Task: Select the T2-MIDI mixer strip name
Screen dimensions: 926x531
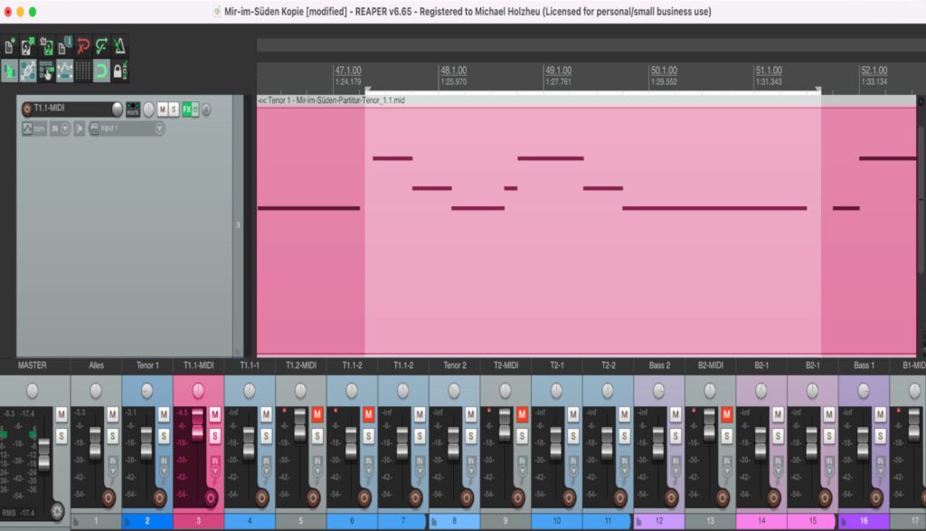Action: (x=506, y=365)
